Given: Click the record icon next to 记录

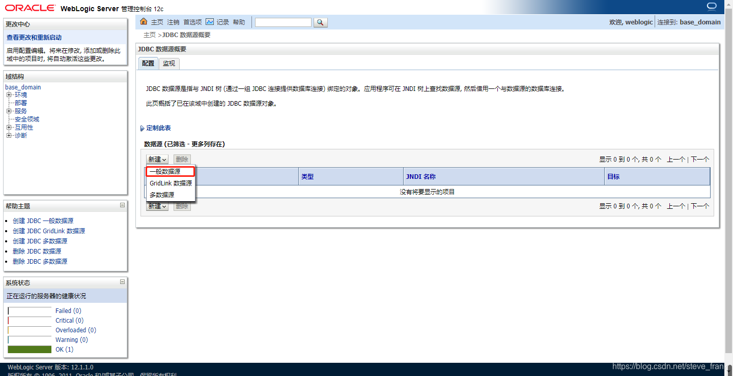Looking at the screenshot, I should 210,22.
